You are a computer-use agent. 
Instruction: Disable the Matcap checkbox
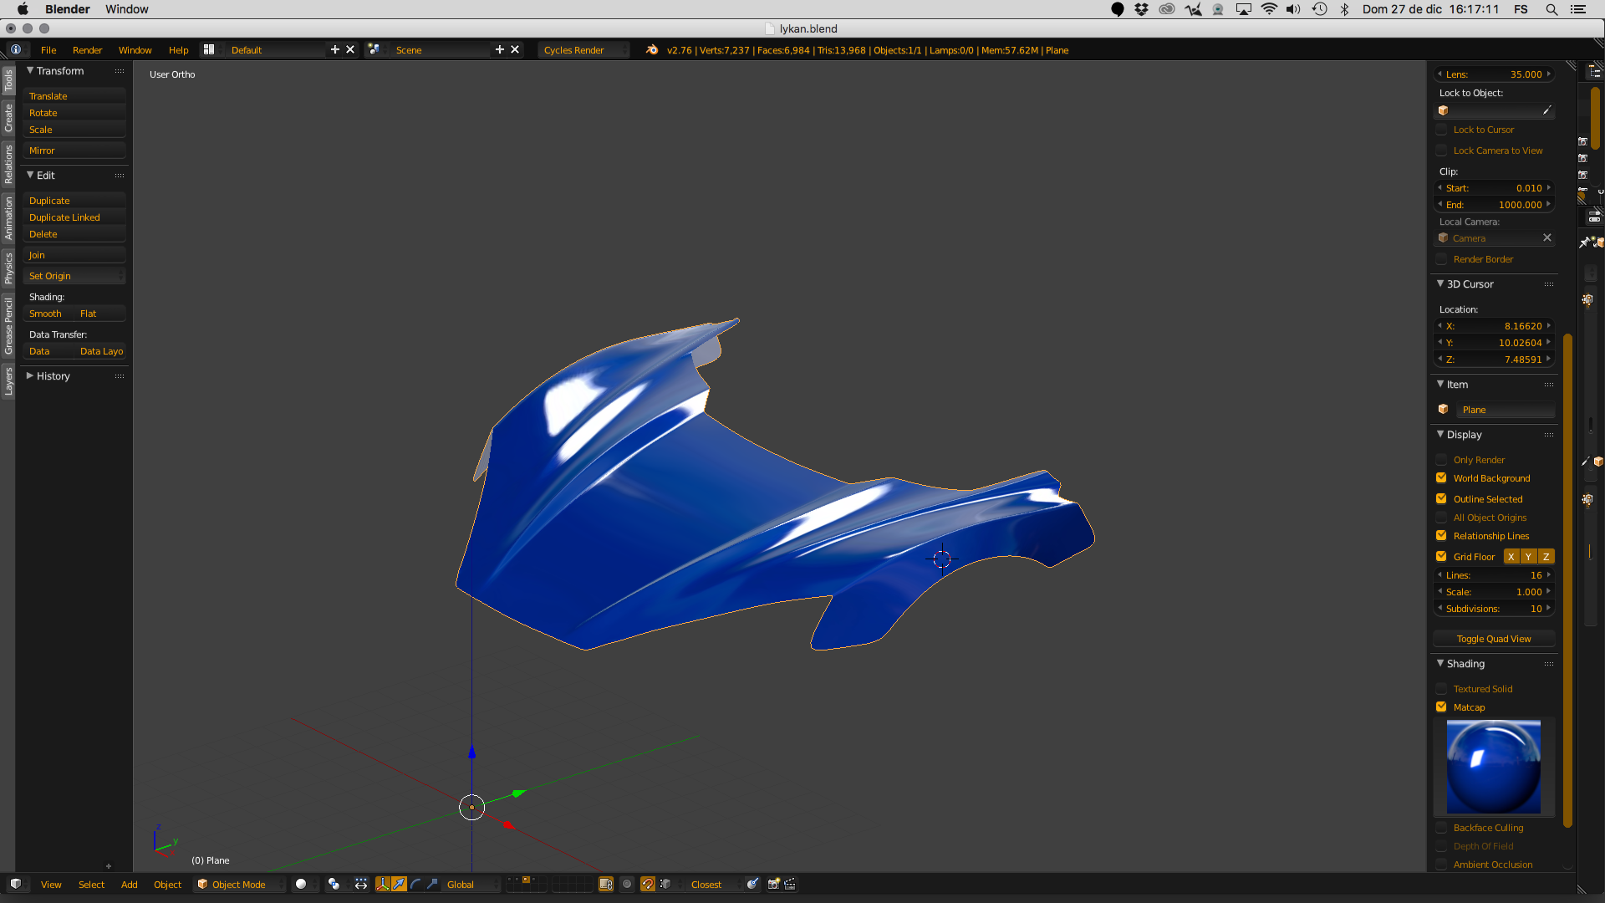tap(1441, 707)
